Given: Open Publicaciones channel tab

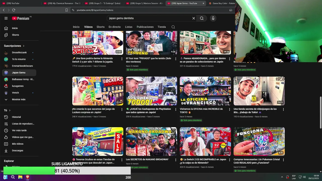Looking at the screenshot, I should (145, 27).
